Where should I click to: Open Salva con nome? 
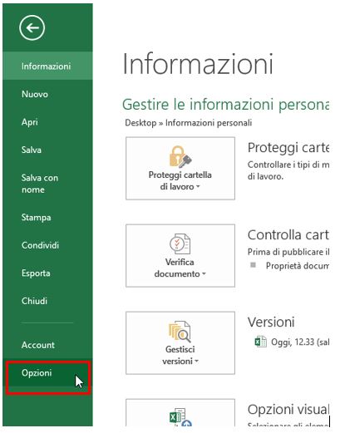coord(47,184)
